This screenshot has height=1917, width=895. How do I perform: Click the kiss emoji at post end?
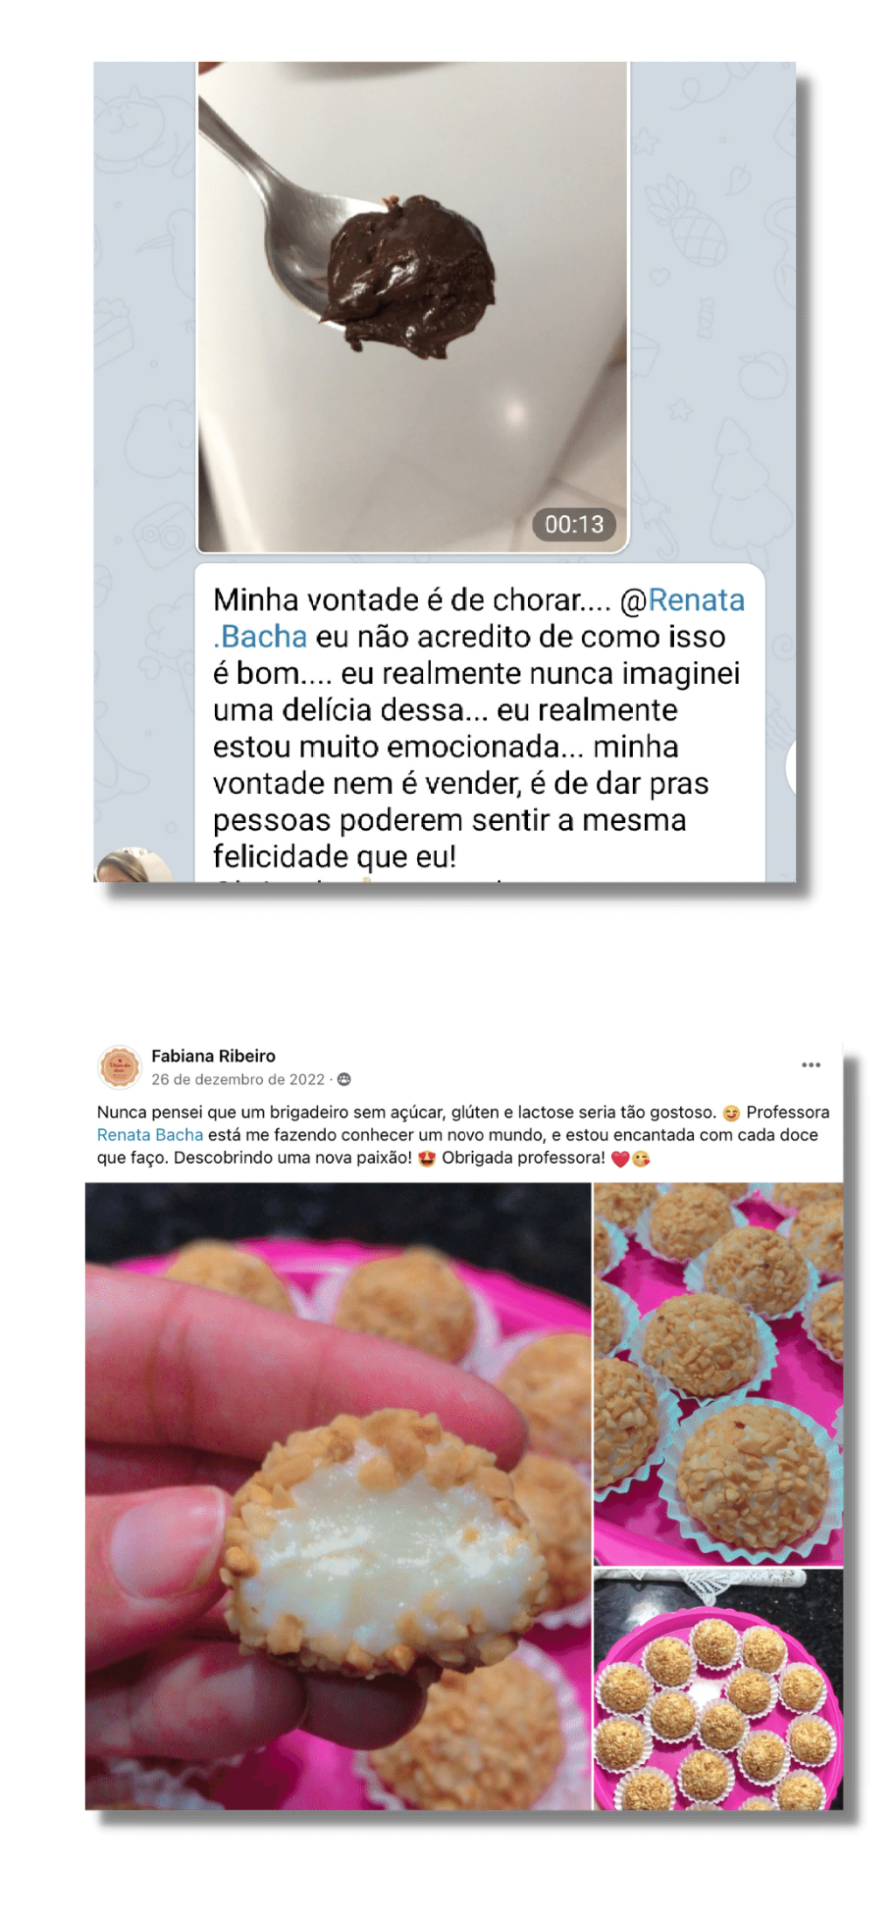[641, 1159]
